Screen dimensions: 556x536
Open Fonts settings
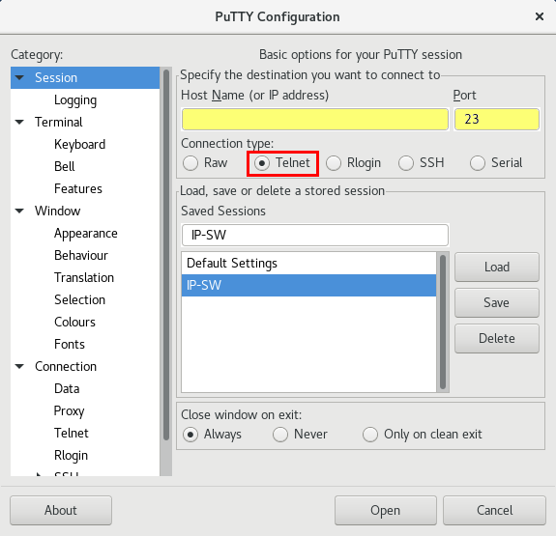70,345
